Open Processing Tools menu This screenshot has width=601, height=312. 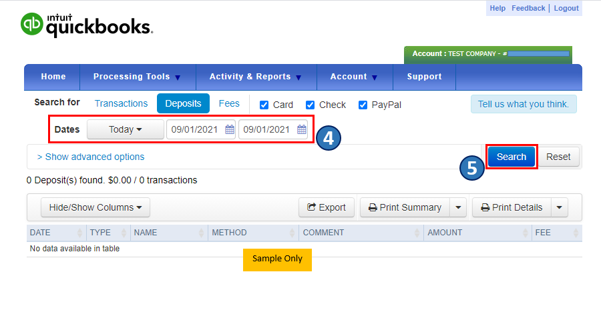point(138,77)
